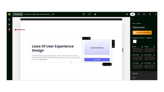Screen dimensions: 164x92
Task: Redo the last change
Action: click(89, 14)
